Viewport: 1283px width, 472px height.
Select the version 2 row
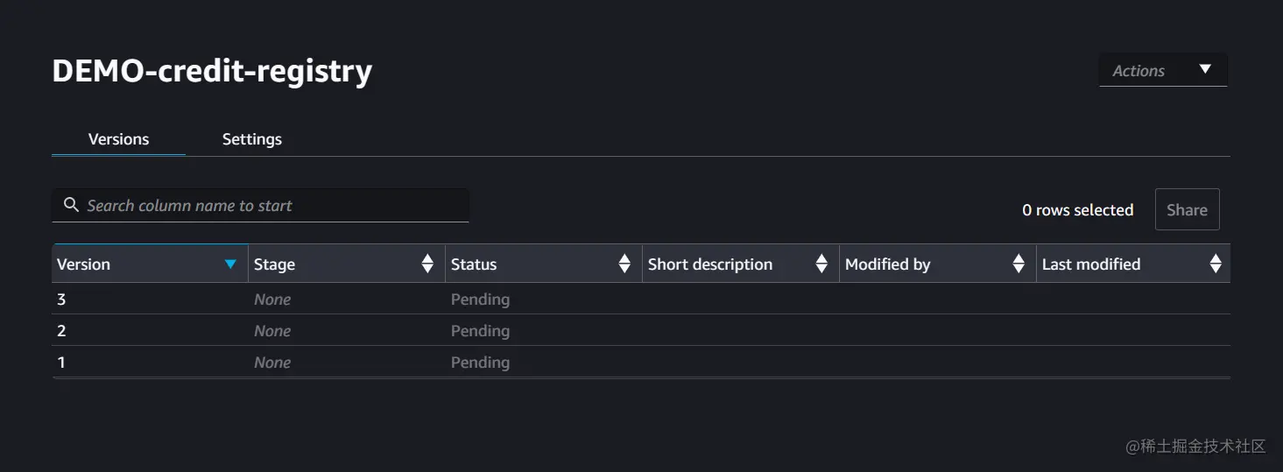click(61, 331)
